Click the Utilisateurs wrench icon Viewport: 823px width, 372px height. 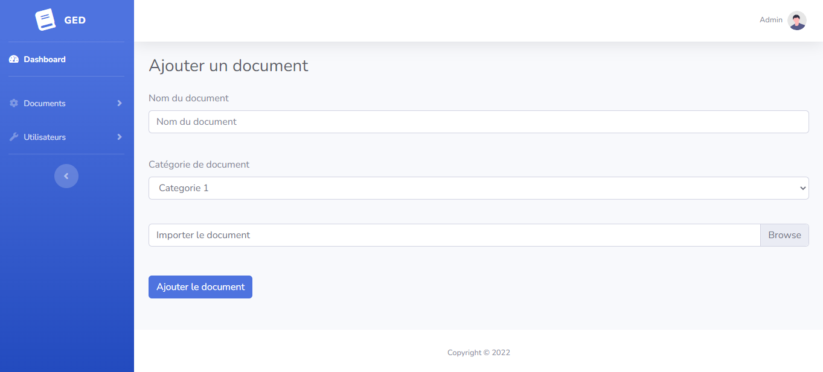[14, 137]
